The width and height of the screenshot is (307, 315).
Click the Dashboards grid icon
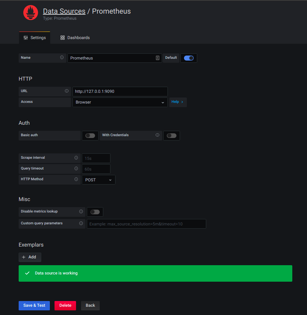(62, 38)
